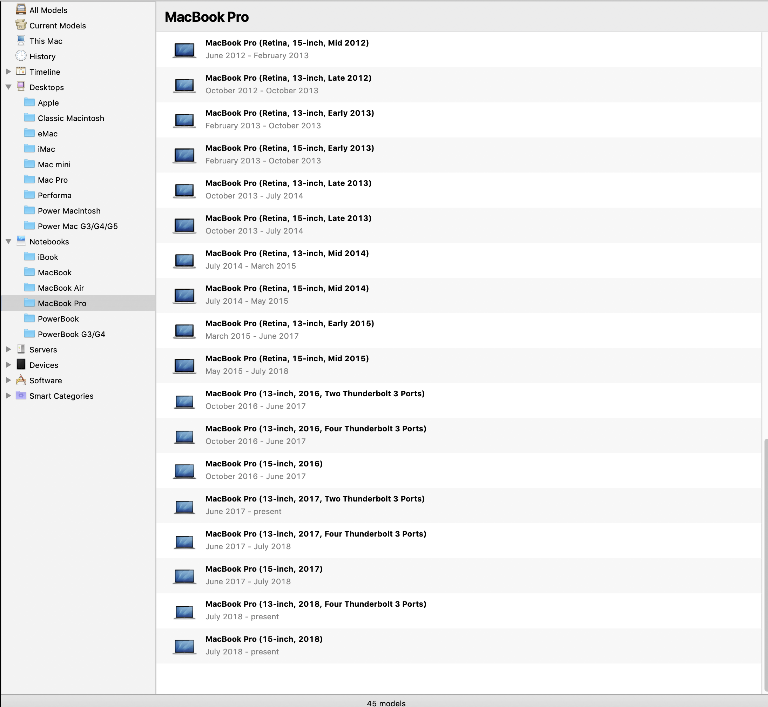Screen dimensions: 768x707
Task: Select the iBook folder
Action: [78, 257]
